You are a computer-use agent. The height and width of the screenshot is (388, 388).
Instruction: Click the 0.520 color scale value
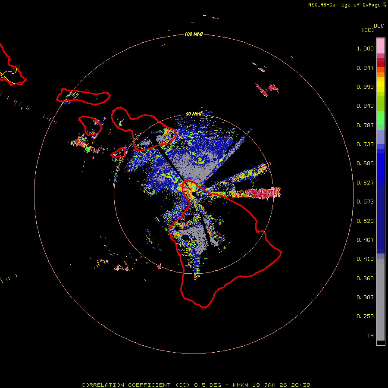[x=365, y=221]
